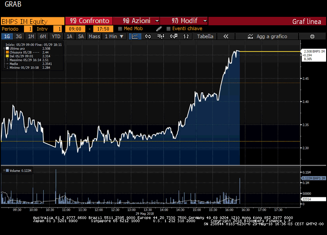Open the Tabella view

pos(205,37)
